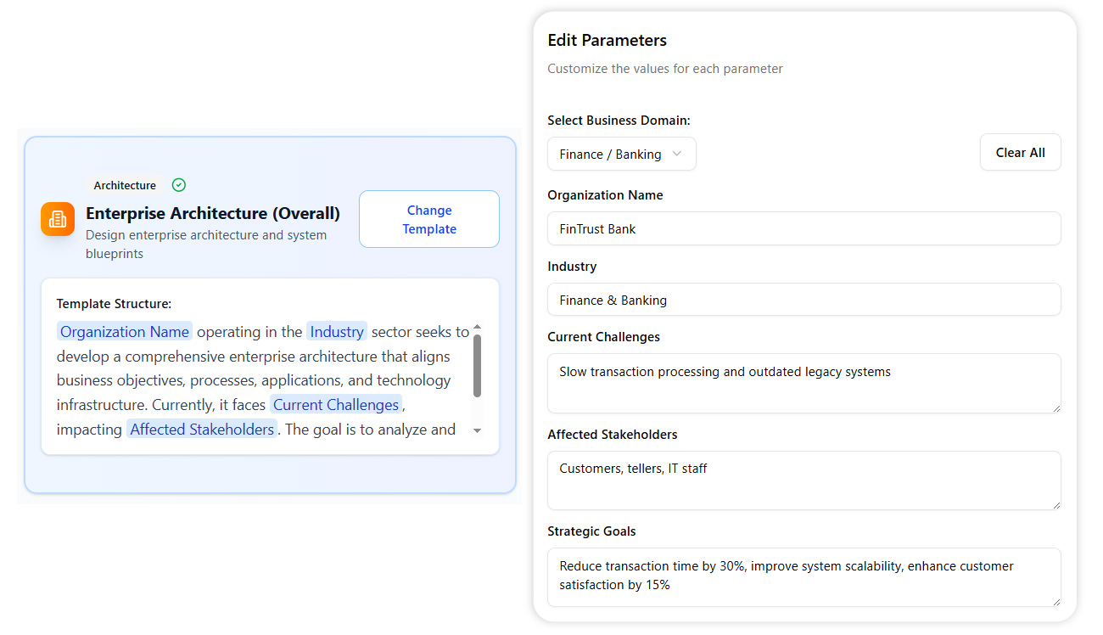Click the Architecture category tag
Image resolution: width=1103 pixels, height=635 pixels.
tap(125, 185)
